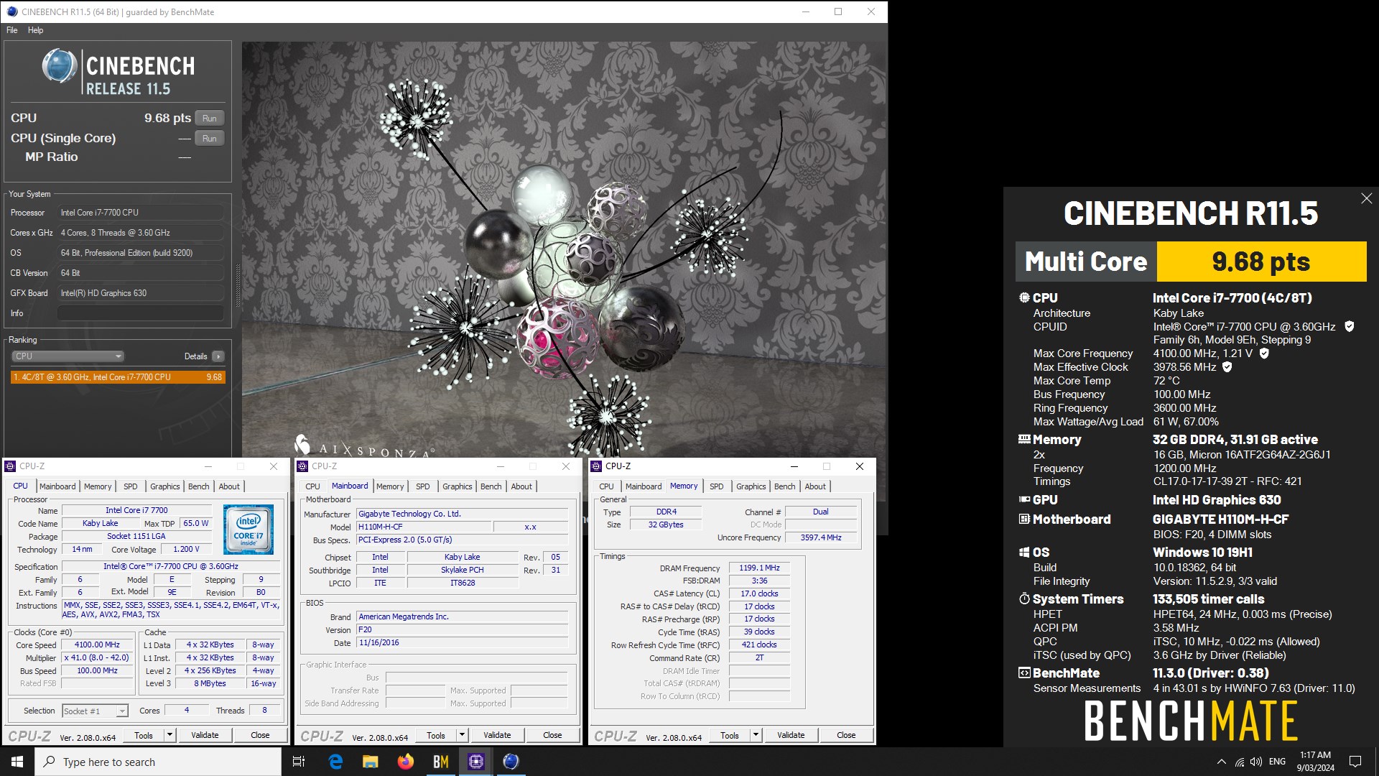Image resolution: width=1379 pixels, height=776 pixels.
Task: Open the Windows Start menu
Action: pos(17,762)
